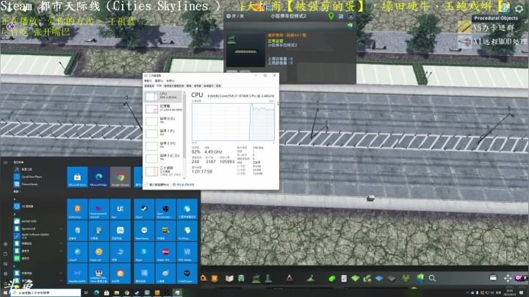The height and width of the screenshot is (297, 529).
Task: Select the landscaping shovel icon
Action: click(x=311, y=279)
